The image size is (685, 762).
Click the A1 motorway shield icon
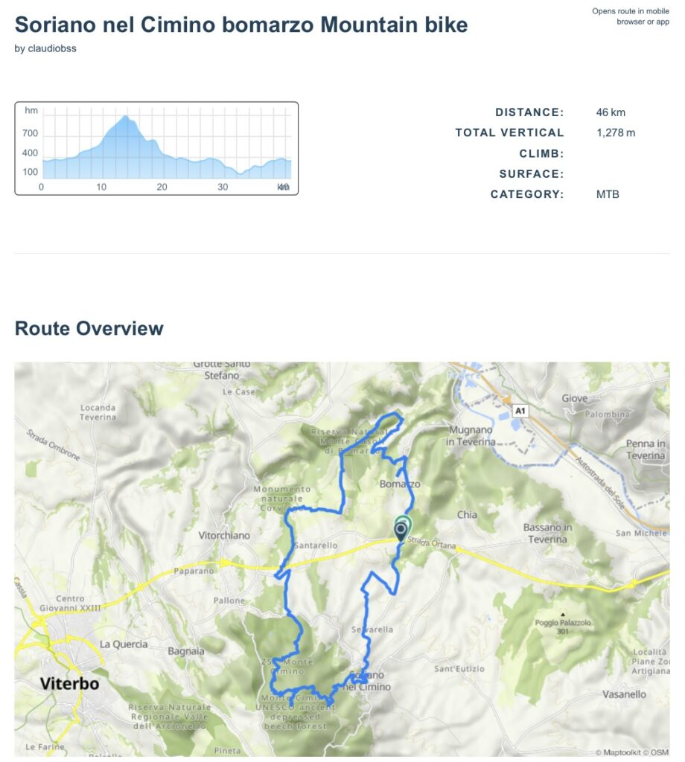point(520,410)
